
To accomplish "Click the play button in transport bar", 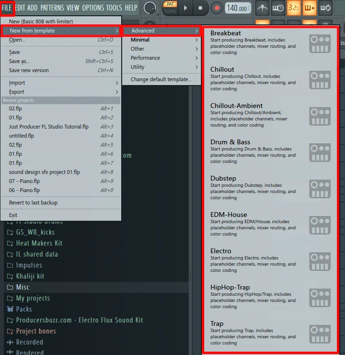I will pyautogui.click(x=186, y=8).
